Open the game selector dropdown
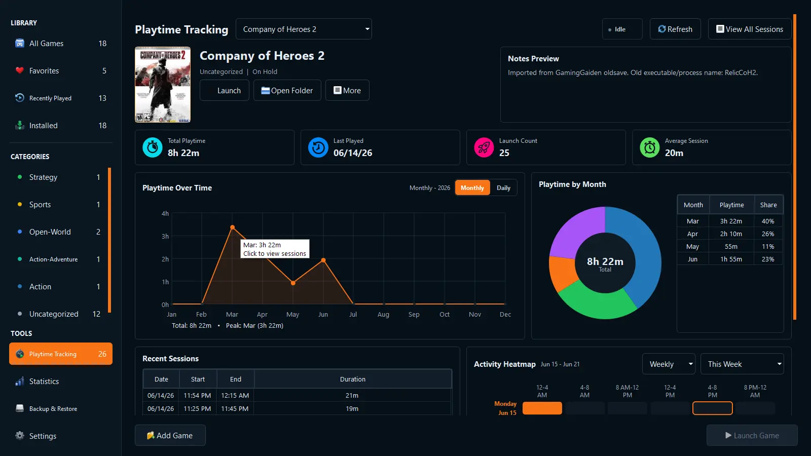Viewport: 811px width, 456px height. click(304, 29)
